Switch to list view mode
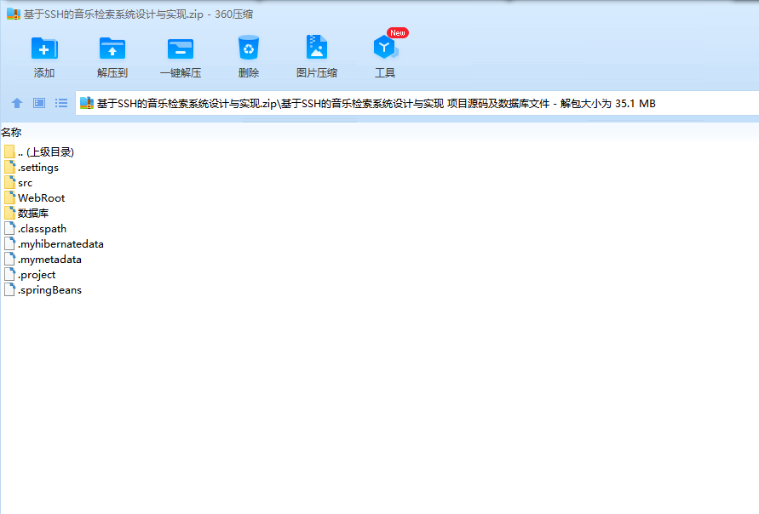This screenshot has height=514, width=759. pyautogui.click(x=61, y=103)
